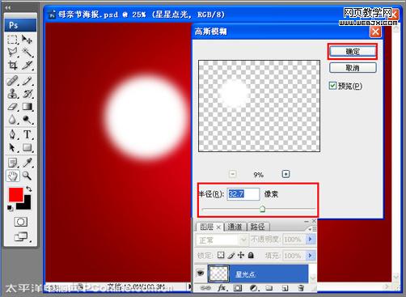The height and width of the screenshot is (297, 406).
Task: Swap foreground and background colors
Action: click(x=28, y=189)
